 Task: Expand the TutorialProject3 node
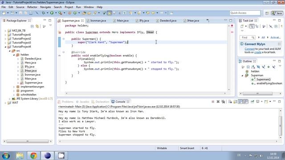coord(5,43)
